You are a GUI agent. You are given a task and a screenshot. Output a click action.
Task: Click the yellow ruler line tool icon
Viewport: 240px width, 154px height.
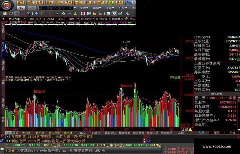[x=42, y=14]
